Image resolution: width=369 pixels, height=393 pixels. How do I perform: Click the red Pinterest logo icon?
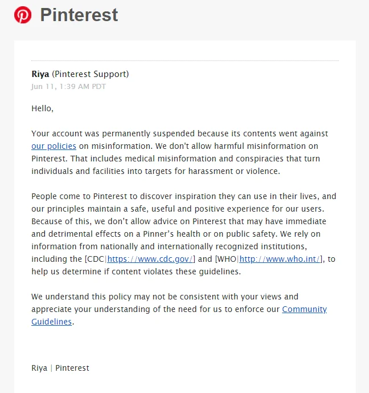tap(23, 15)
